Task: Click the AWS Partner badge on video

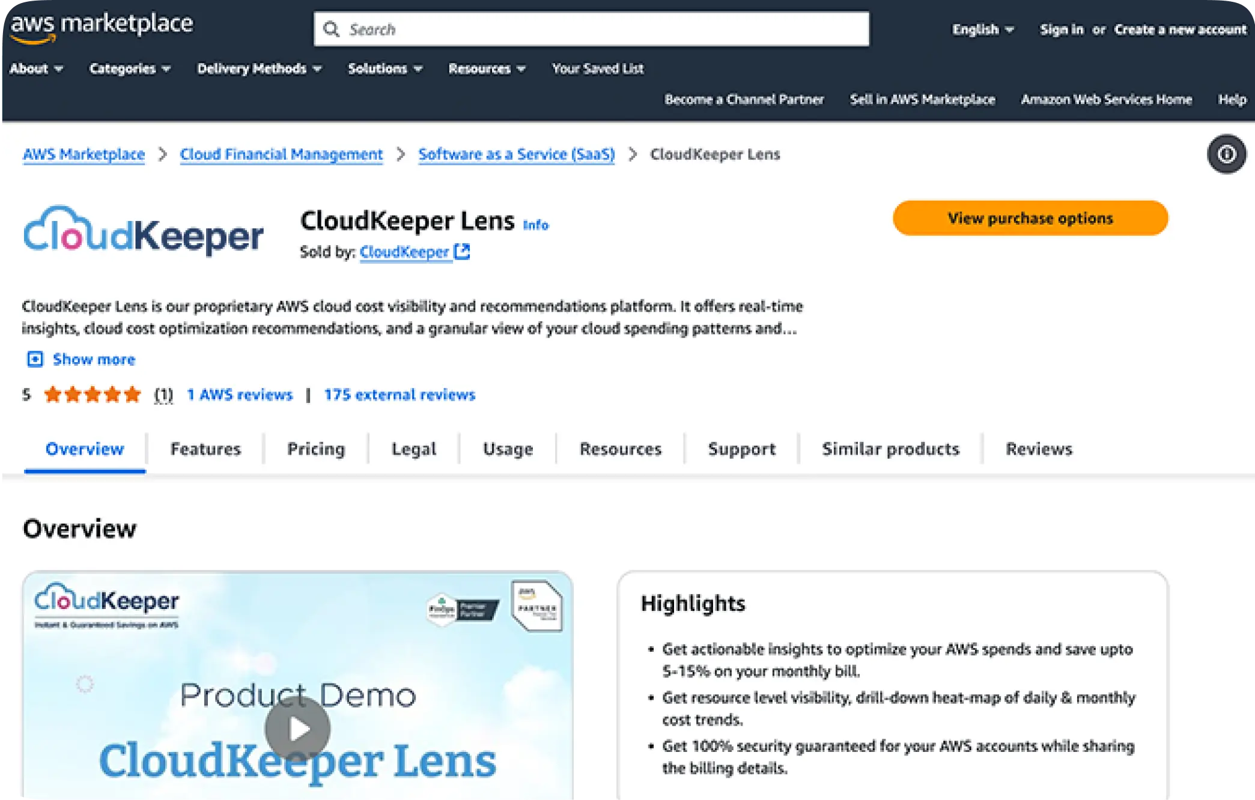Action: pos(536,605)
